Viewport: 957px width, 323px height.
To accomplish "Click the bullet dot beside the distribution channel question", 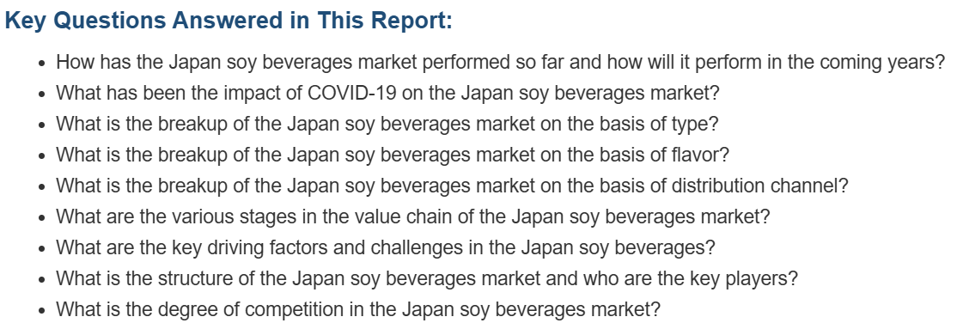I will [41, 187].
